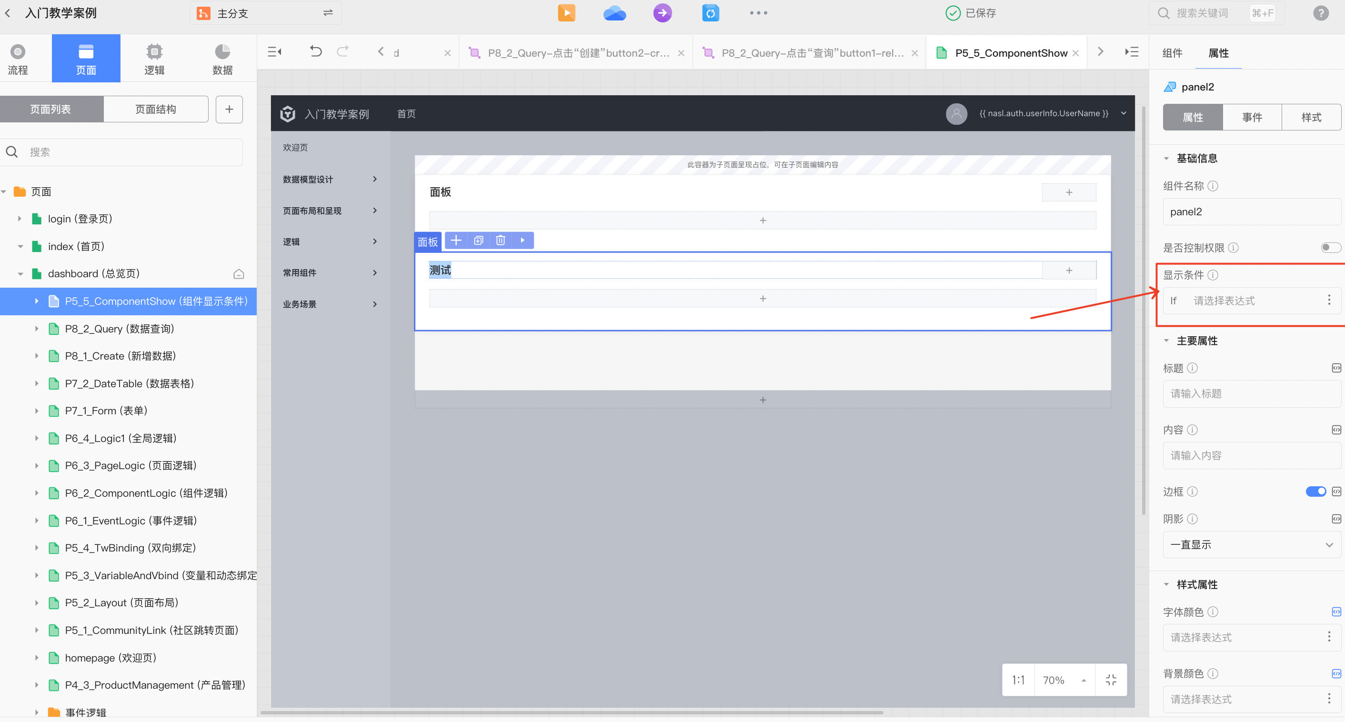This screenshot has width=1345, height=722.
Task: Collapse the 基础信息 section
Action: tap(1166, 158)
